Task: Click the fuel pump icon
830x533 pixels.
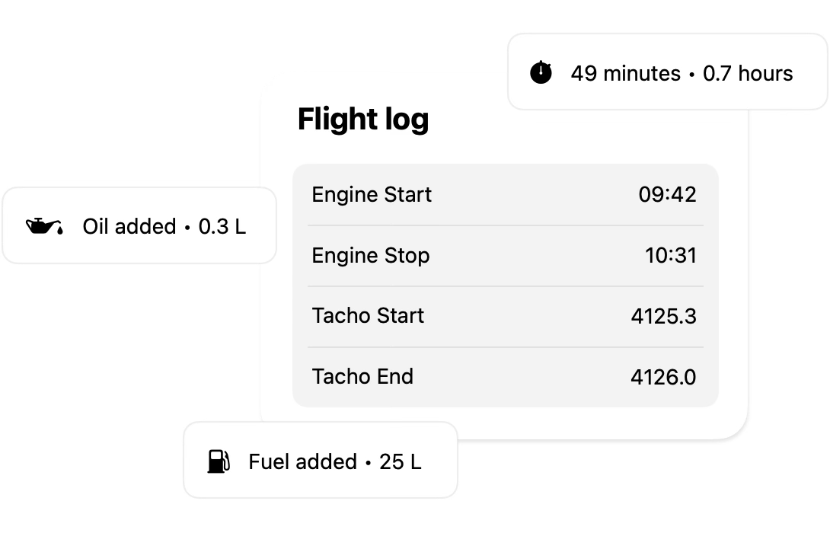Action: coord(219,461)
